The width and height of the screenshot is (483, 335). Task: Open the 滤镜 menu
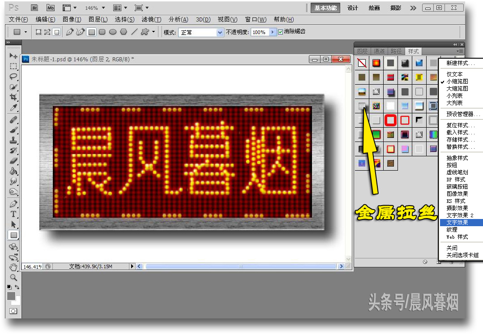click(x=150, y=20)
